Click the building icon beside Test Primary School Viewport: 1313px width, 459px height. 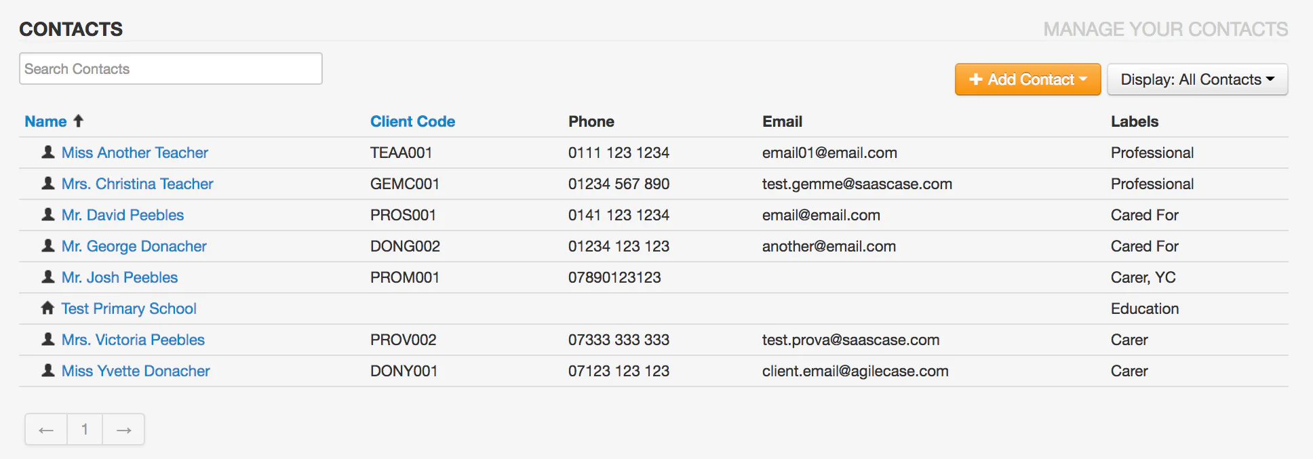(47, 308)
